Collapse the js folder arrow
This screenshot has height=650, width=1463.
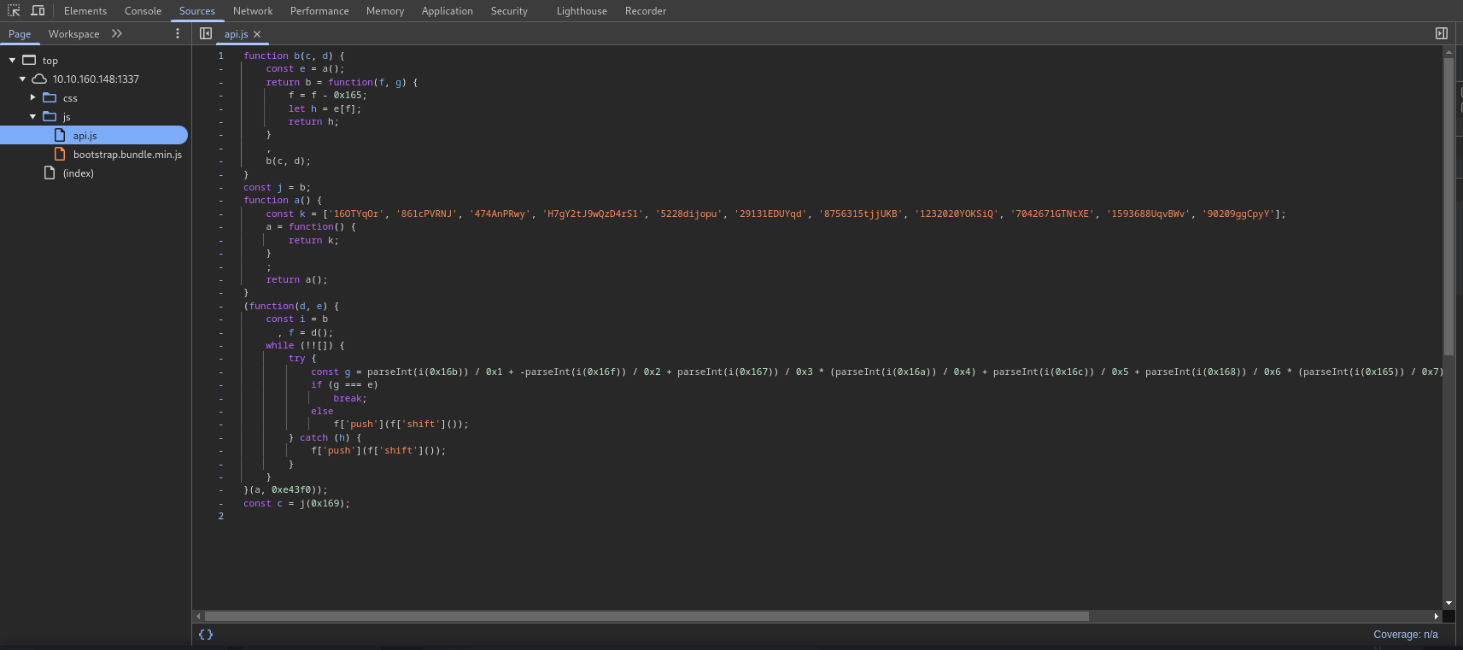click(32, 116)
